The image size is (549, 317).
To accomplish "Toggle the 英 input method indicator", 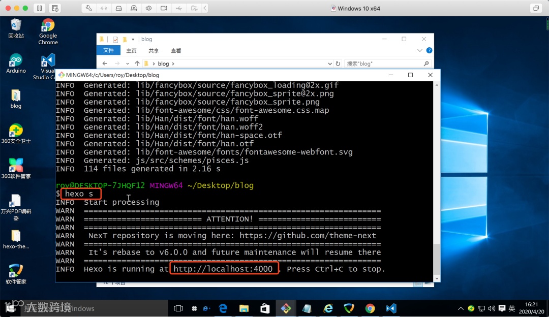I will tap(512, 308).
